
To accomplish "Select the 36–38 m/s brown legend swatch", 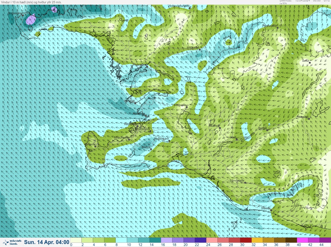I will click(x=280, y=240).
